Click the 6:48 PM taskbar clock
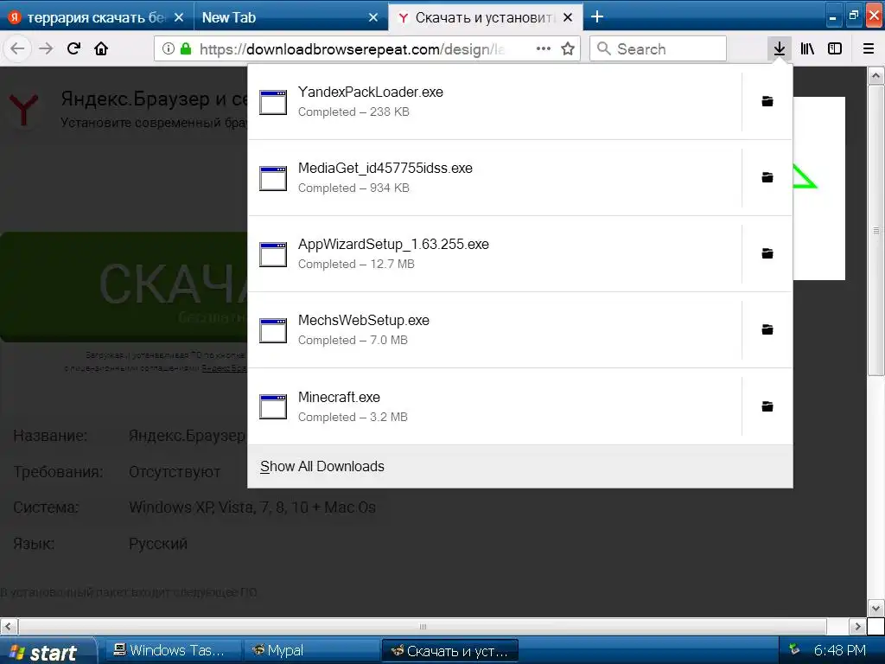Screen dimensions: 885x664 tap(839, 650)
